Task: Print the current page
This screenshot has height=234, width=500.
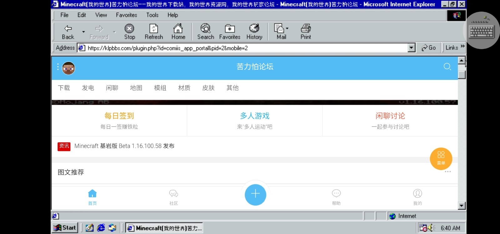Action: [x=306, y=32]
